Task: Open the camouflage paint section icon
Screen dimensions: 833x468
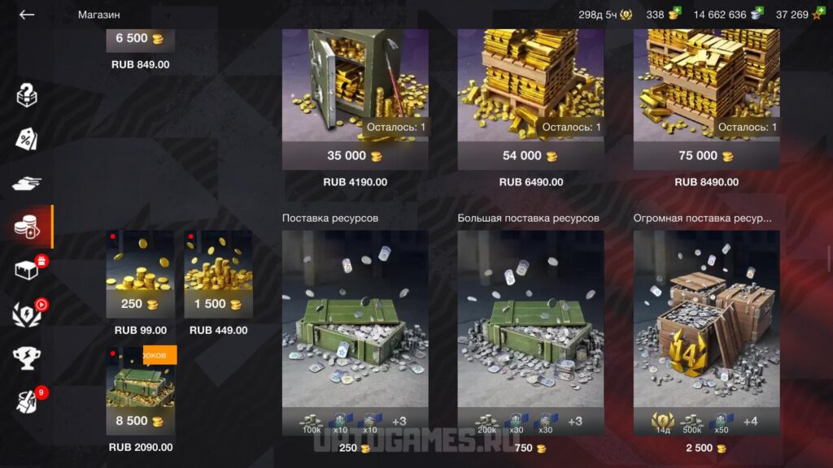Action: [x=28, y=401]
